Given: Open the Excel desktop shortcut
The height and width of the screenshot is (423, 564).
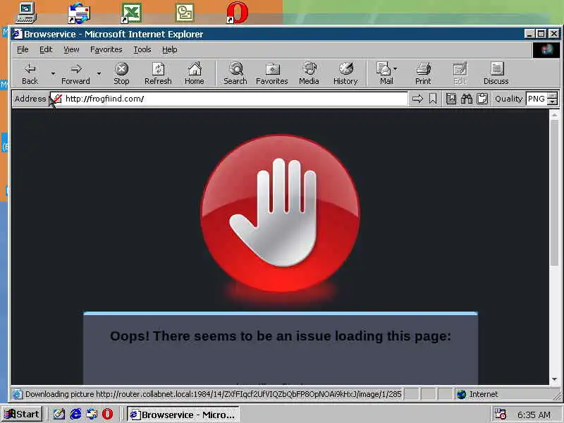Looking at the screenshot, I should click(x=131, y=13).
